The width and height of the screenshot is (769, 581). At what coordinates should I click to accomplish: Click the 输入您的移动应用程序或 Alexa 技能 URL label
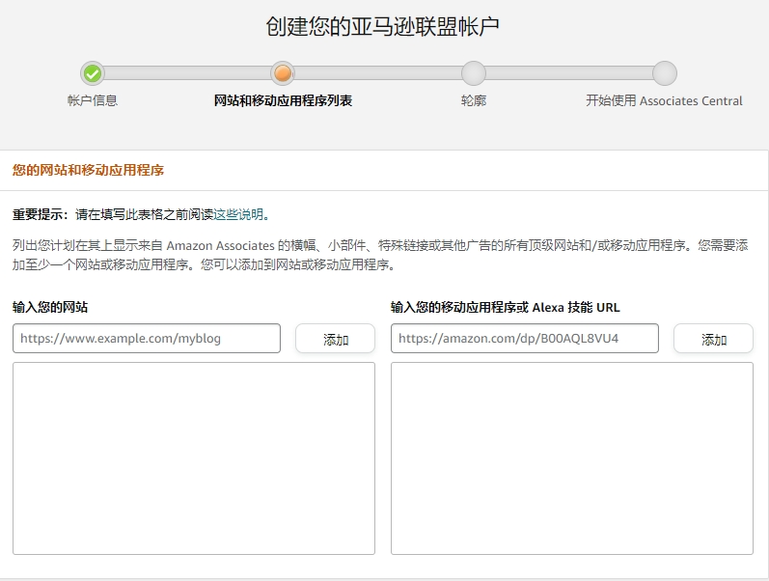click(506, 307)
